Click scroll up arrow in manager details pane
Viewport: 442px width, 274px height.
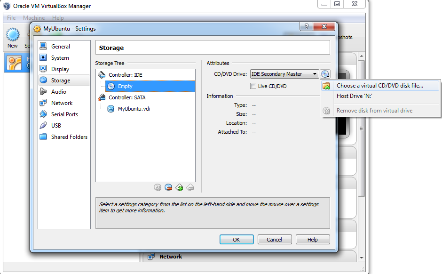362,56
